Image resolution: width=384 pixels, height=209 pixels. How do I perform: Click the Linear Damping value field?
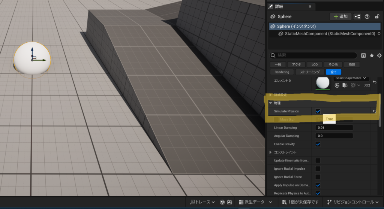click(334, 128)
